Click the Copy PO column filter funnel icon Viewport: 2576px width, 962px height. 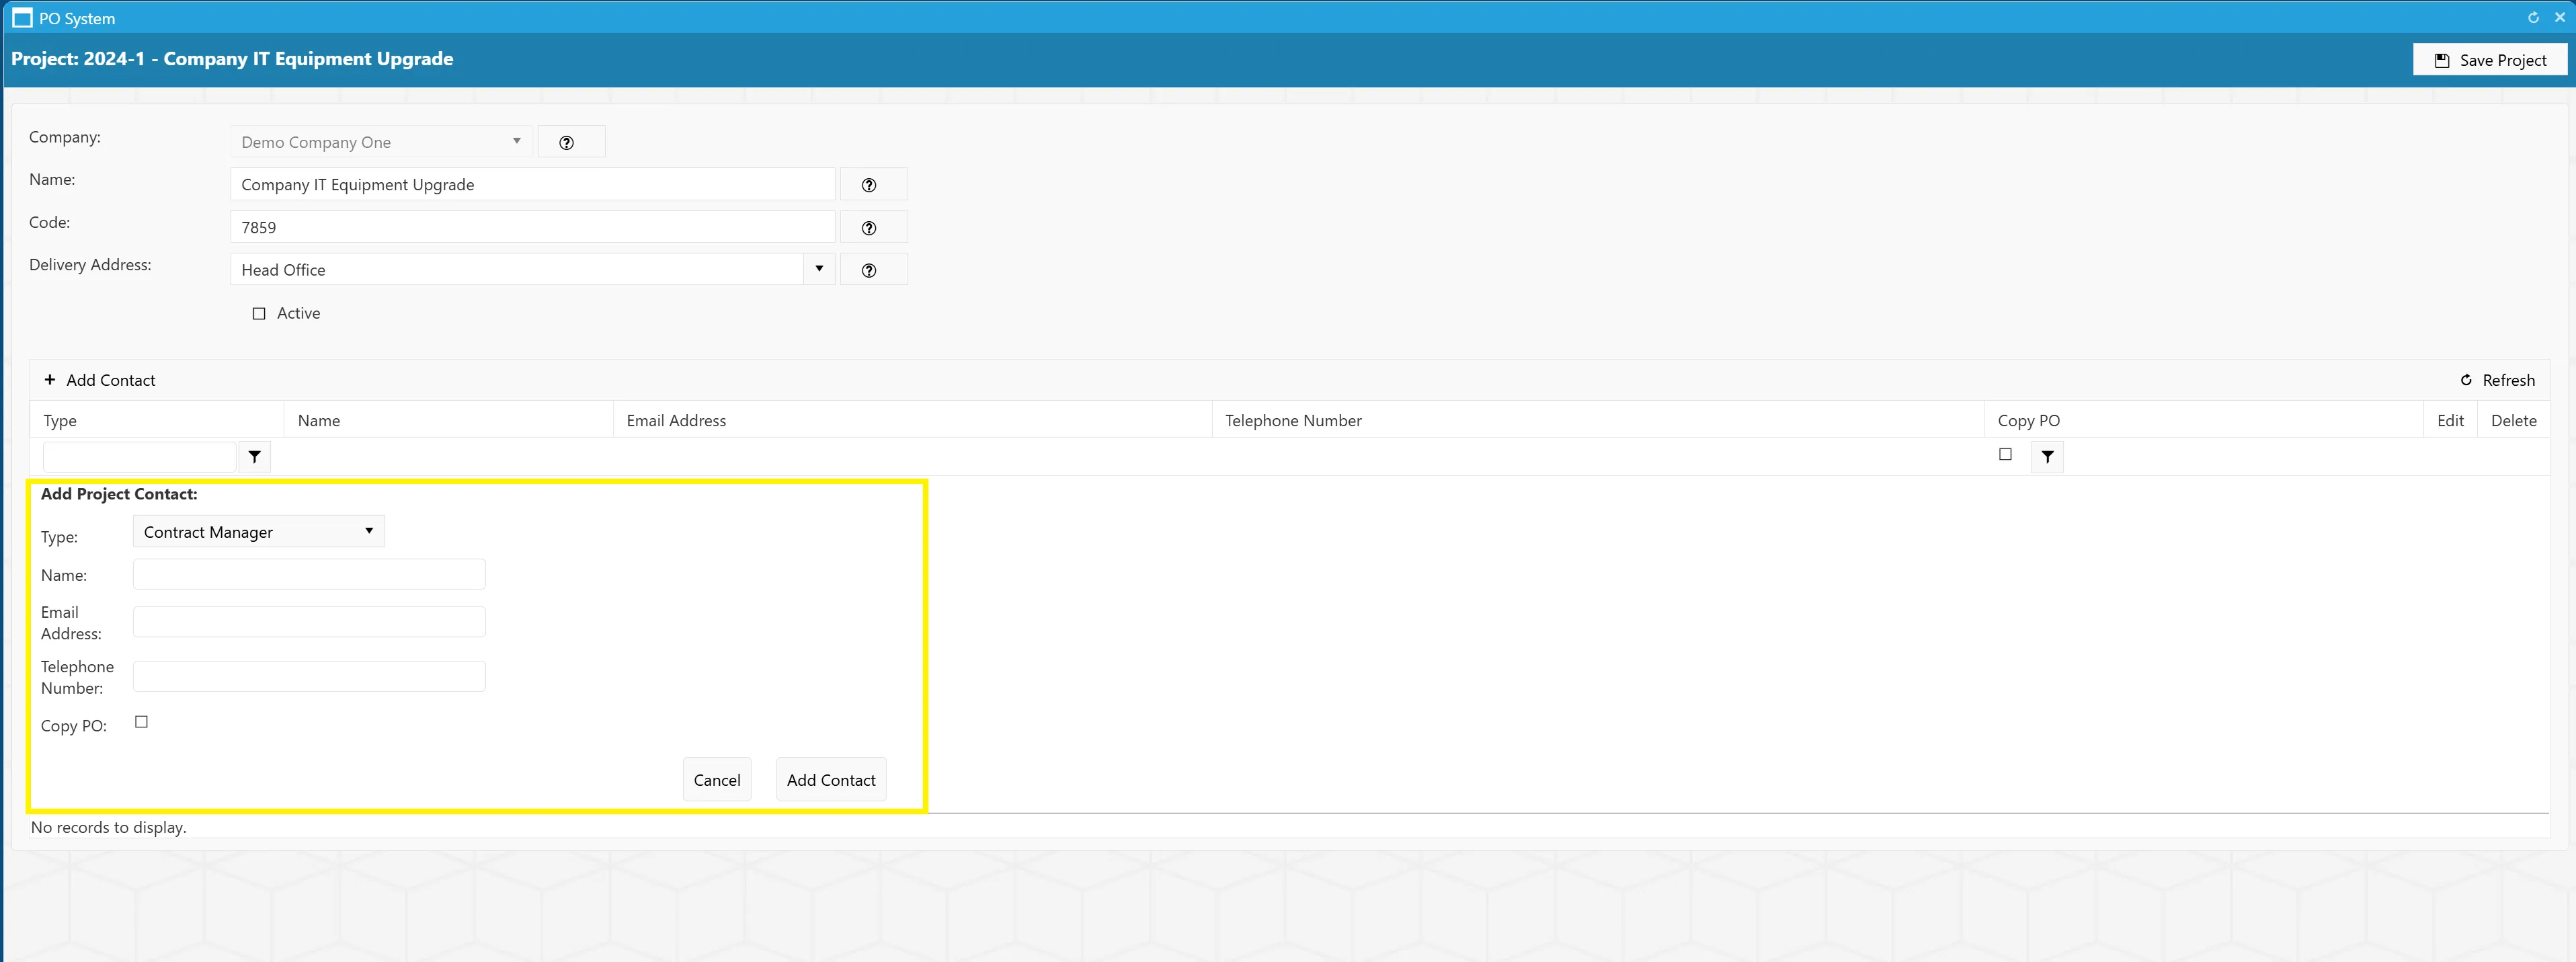pos(2047,457)
